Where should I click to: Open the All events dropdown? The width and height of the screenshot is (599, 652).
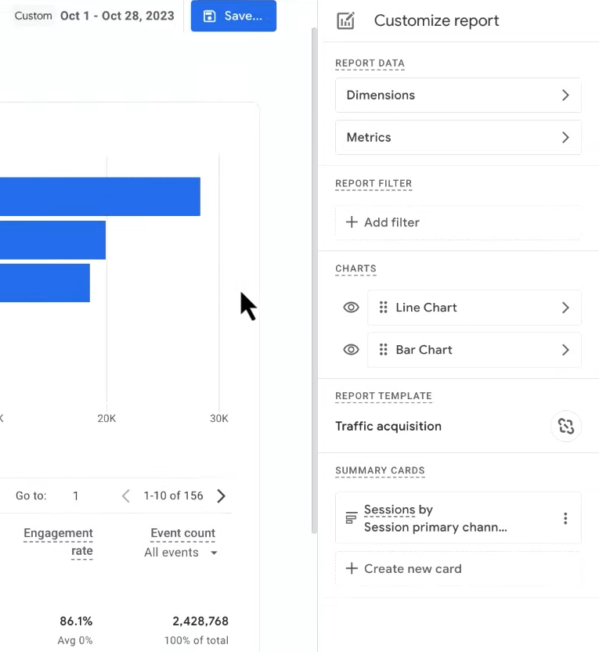[181, 553]
